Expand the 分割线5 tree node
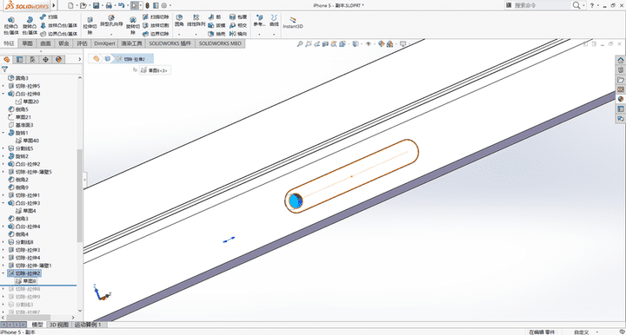 [3, 148]
